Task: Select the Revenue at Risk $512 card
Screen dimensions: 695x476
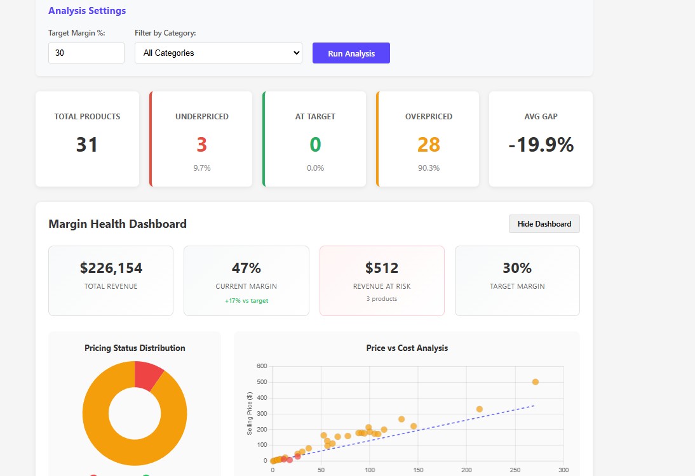Action: click(x=382, y=280)
